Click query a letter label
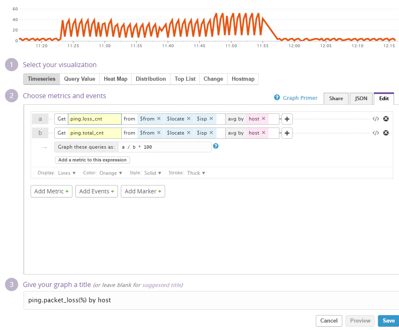Screen dimensions: 399x330 pyautogui.click(x=40, y=119)
